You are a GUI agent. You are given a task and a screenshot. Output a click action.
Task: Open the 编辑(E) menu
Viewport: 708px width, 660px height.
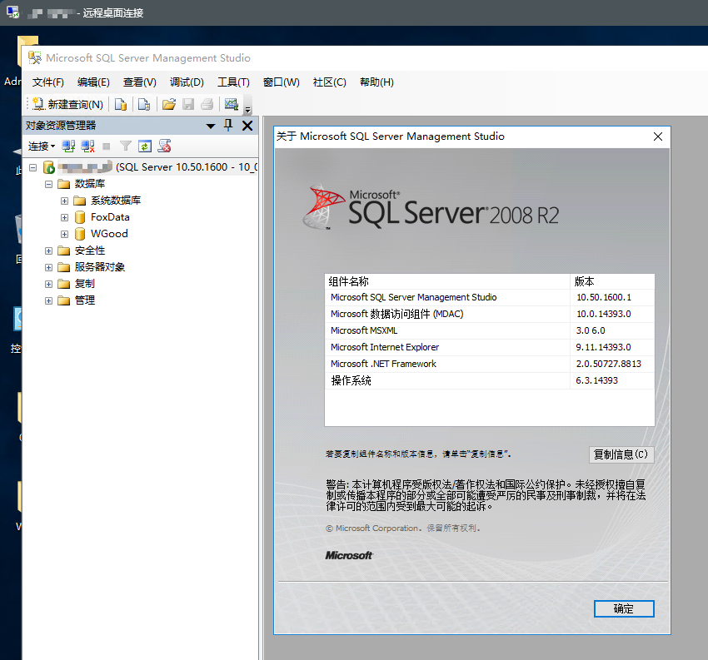point(93,82)
